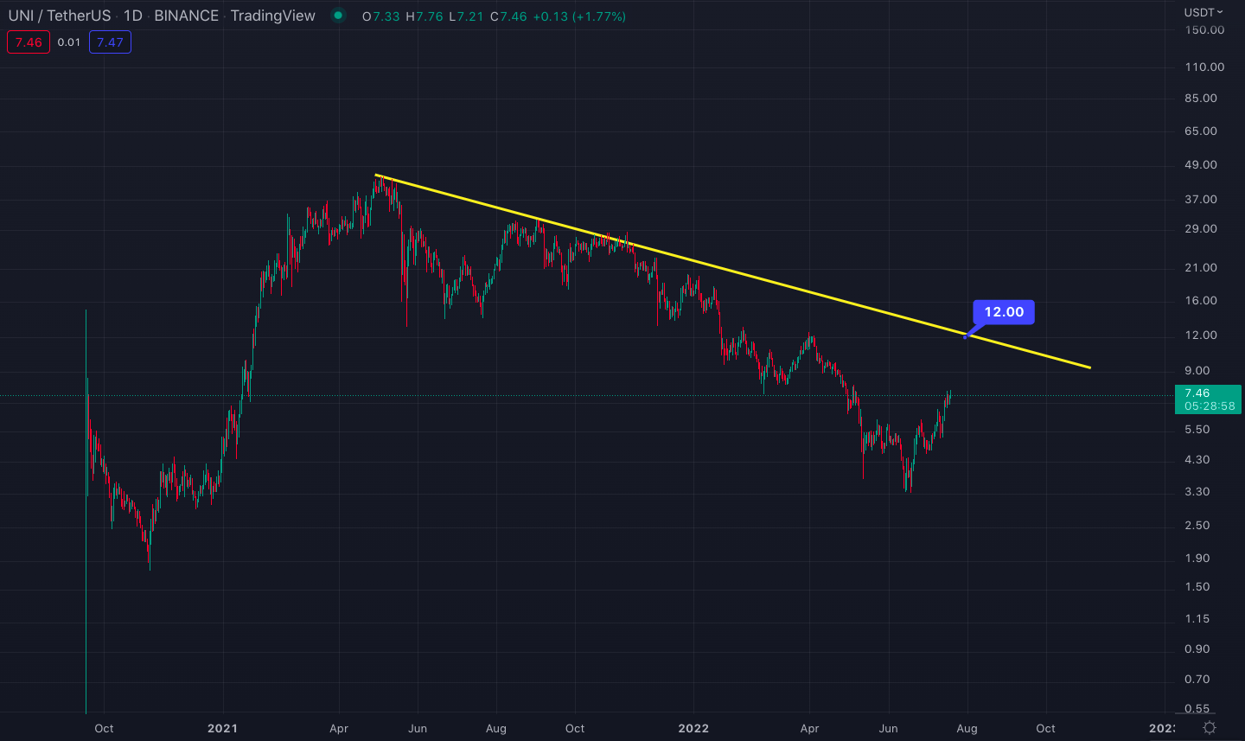Click the Aug label after Jun 2022
Screen dimensions: 1245x741
pos(967,728)
